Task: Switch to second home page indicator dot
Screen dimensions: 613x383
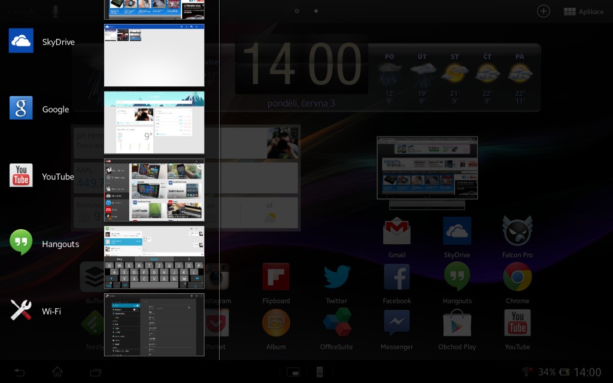Action: tap(316, 11)
